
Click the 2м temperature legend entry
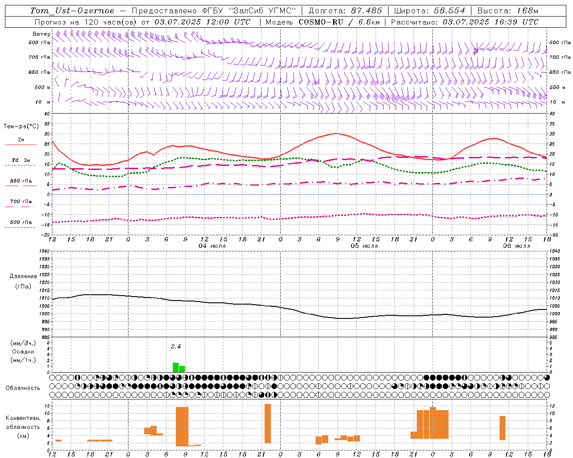pyautogui.click(x=21, y=140)
